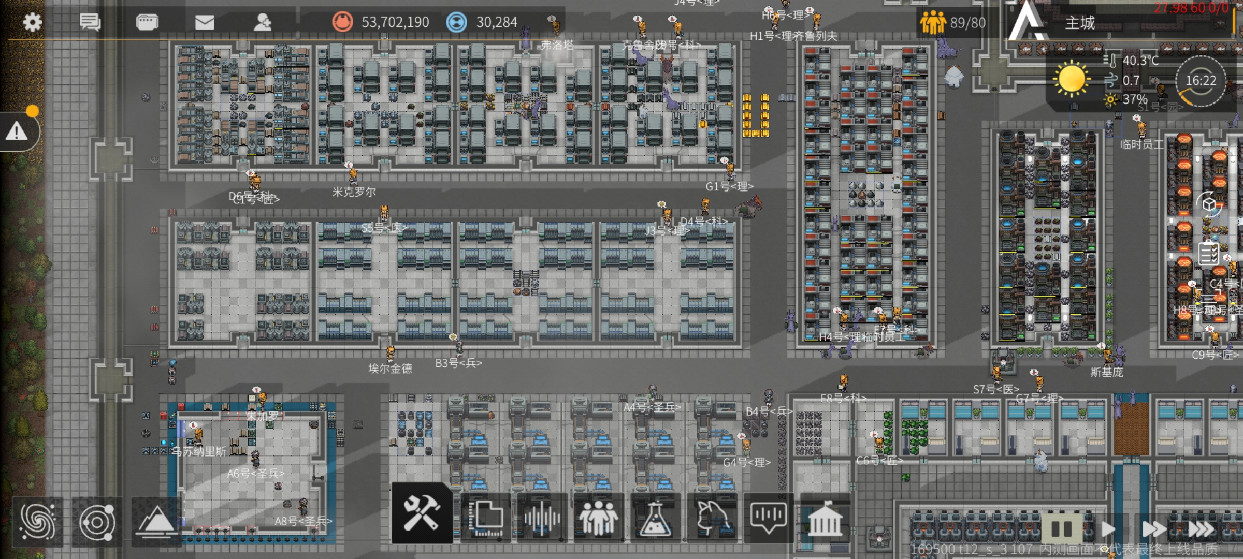Select colonist label C6号<匠>

tap(879, 461)
